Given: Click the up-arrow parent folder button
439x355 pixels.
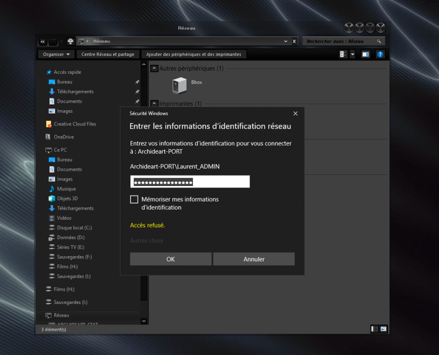Looking at the screenshot, I should pyautogui.click(x=70, y=42).
